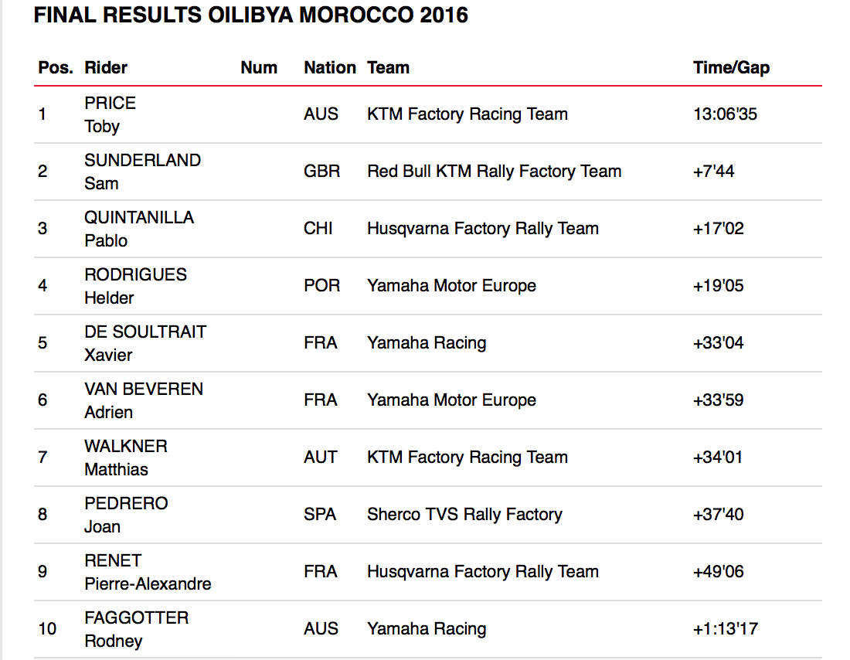
Task: Click Red Bull KTM Rally Factory Team
Action: pos(494,172)
